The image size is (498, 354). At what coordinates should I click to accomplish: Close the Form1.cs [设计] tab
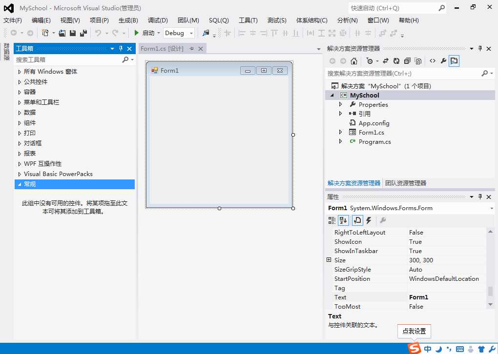tap(201, 49)
